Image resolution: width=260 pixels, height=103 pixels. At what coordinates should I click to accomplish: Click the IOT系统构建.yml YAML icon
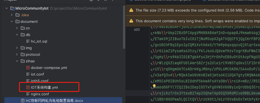(x=28, y=87)
